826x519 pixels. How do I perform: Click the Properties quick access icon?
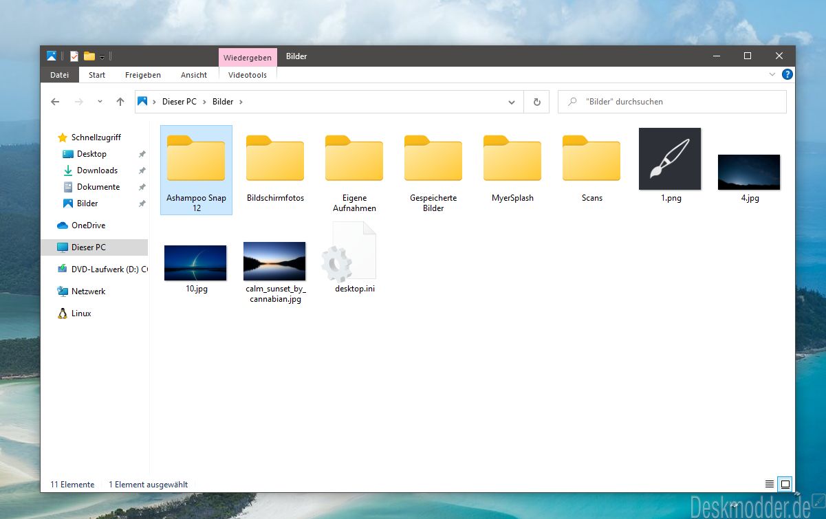(x=74, y=56)
